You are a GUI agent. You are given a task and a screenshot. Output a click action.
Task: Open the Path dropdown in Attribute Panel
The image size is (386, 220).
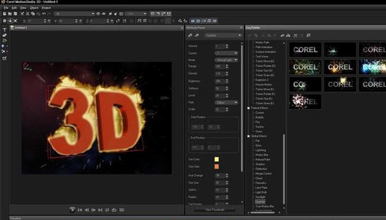click(x=226, y=103)
